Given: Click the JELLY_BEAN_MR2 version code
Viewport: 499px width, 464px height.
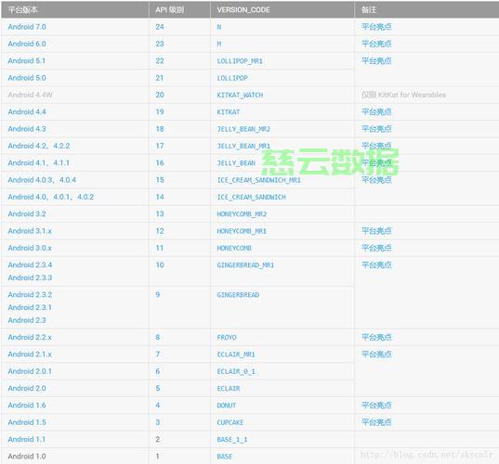Looking at the screenshot, I should click(x=243, y=129).
